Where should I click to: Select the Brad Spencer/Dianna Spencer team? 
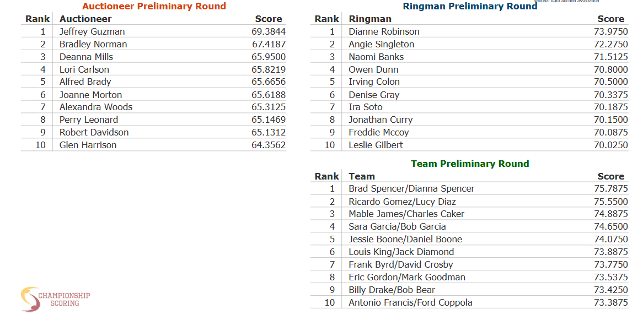(x=411, y=188)
